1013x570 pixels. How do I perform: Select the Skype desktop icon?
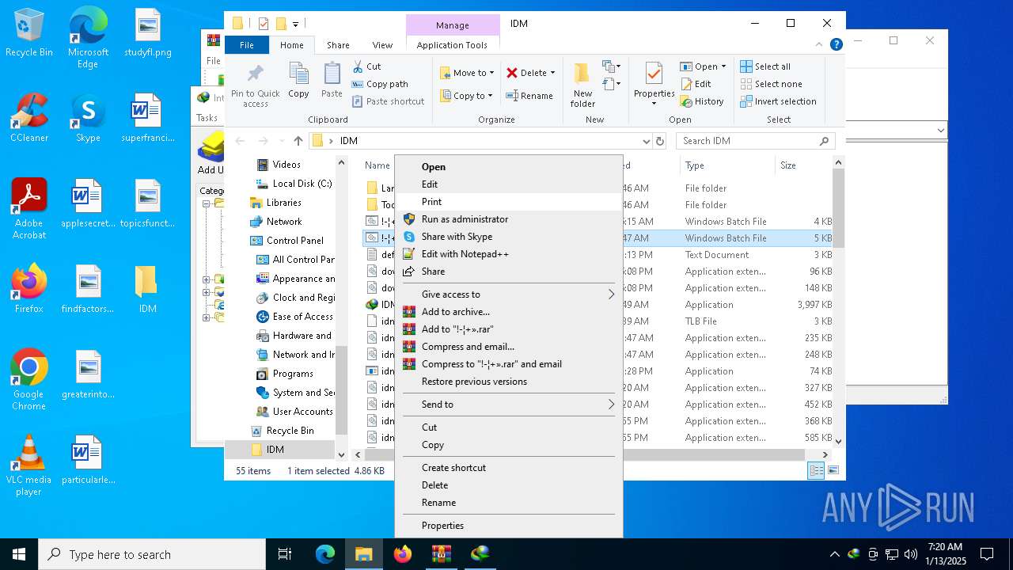(88, 118)
